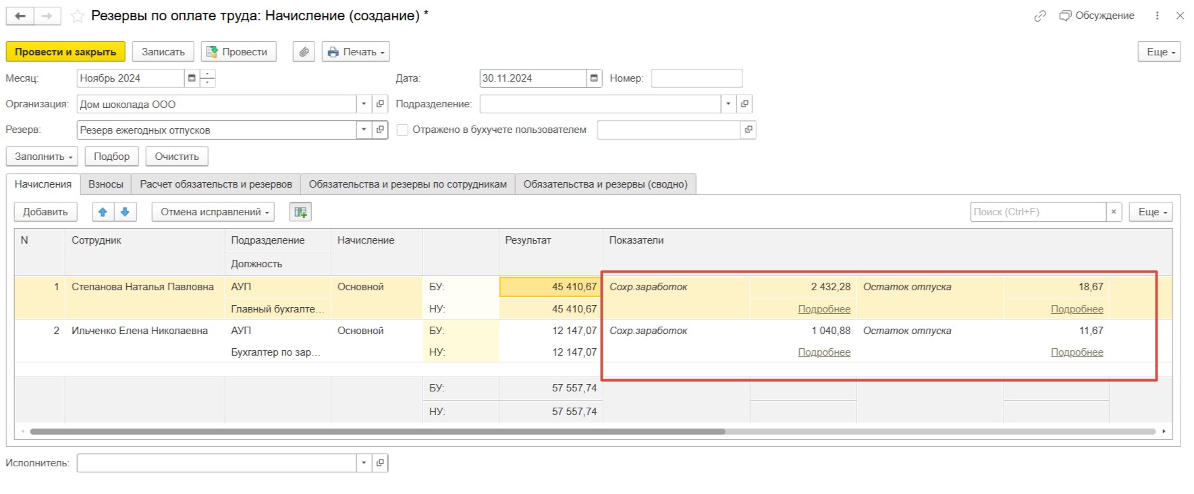1194x494 pixels.
Task: Click the back navigation arrow
Action: [20, 16]
